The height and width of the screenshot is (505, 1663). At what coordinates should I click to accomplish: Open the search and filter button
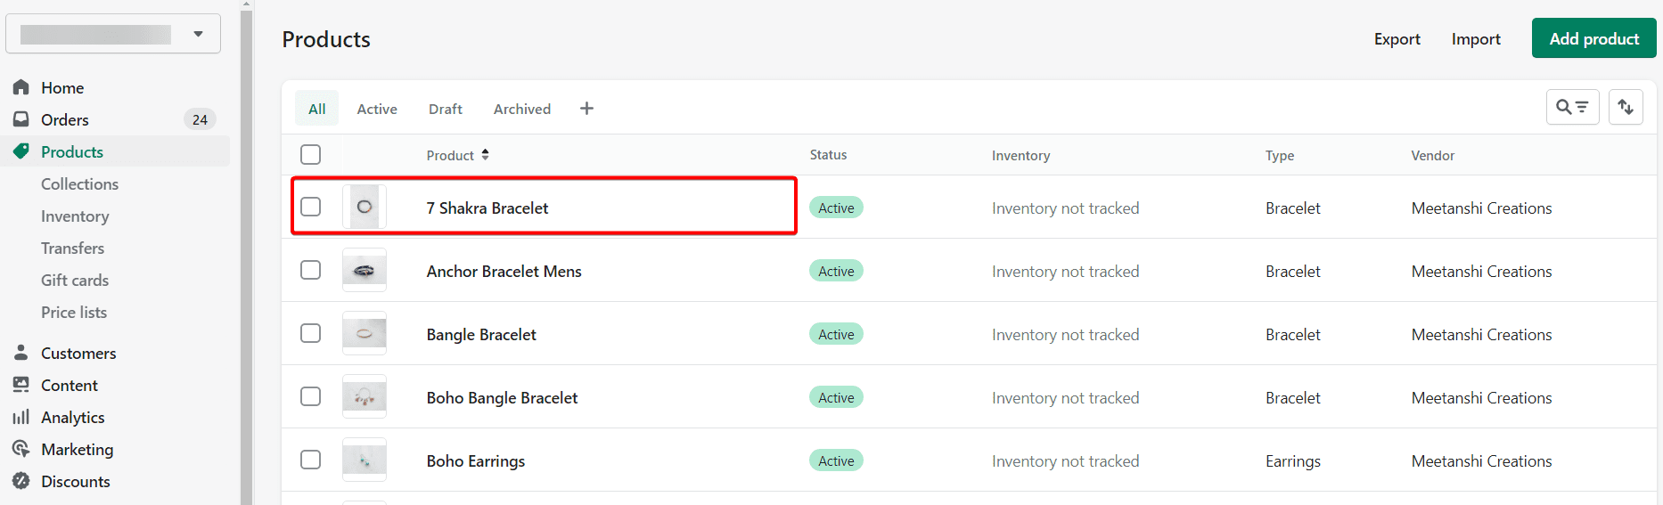(1572, 107)
